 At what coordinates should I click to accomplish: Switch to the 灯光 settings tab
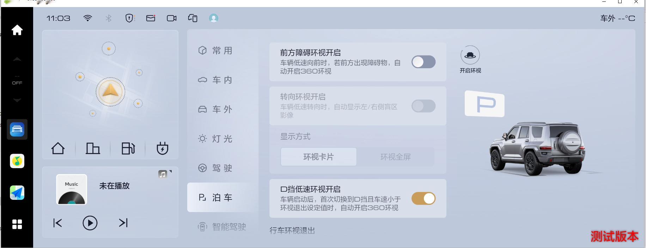coord(215,139)
